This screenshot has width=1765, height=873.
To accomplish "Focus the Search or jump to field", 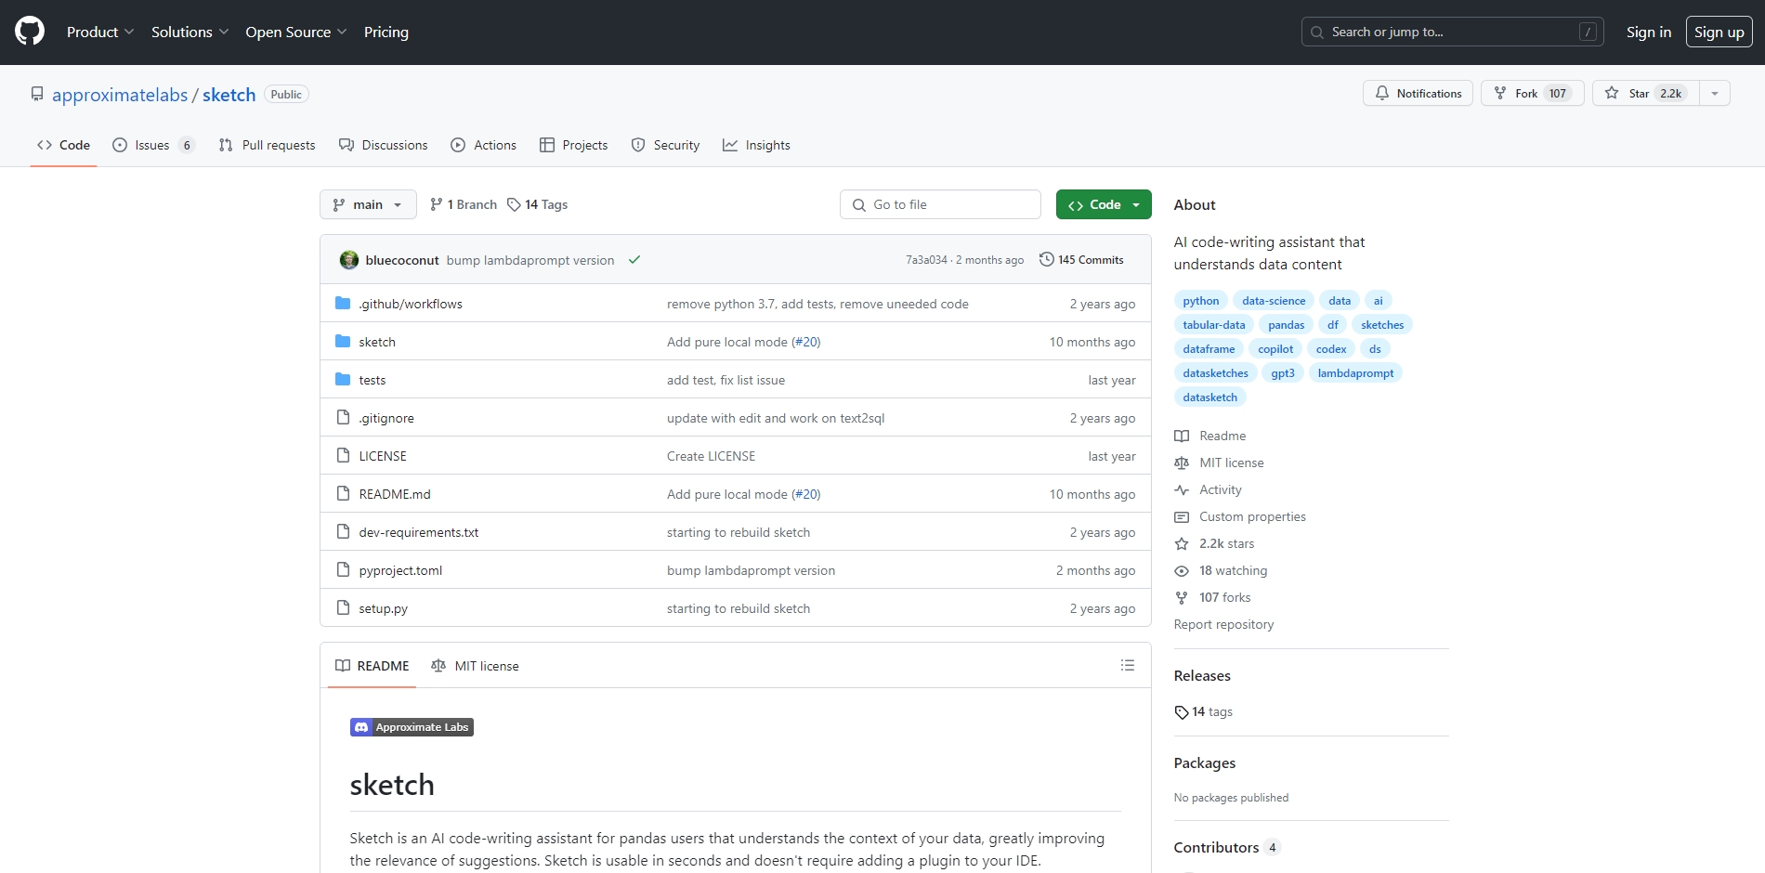I will pyautogui.click(x=1452, y=32).
